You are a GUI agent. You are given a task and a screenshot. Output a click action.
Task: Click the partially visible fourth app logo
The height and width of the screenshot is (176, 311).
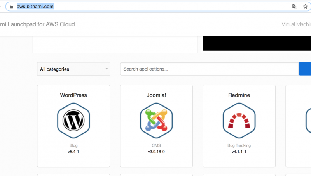pos(308,121)
